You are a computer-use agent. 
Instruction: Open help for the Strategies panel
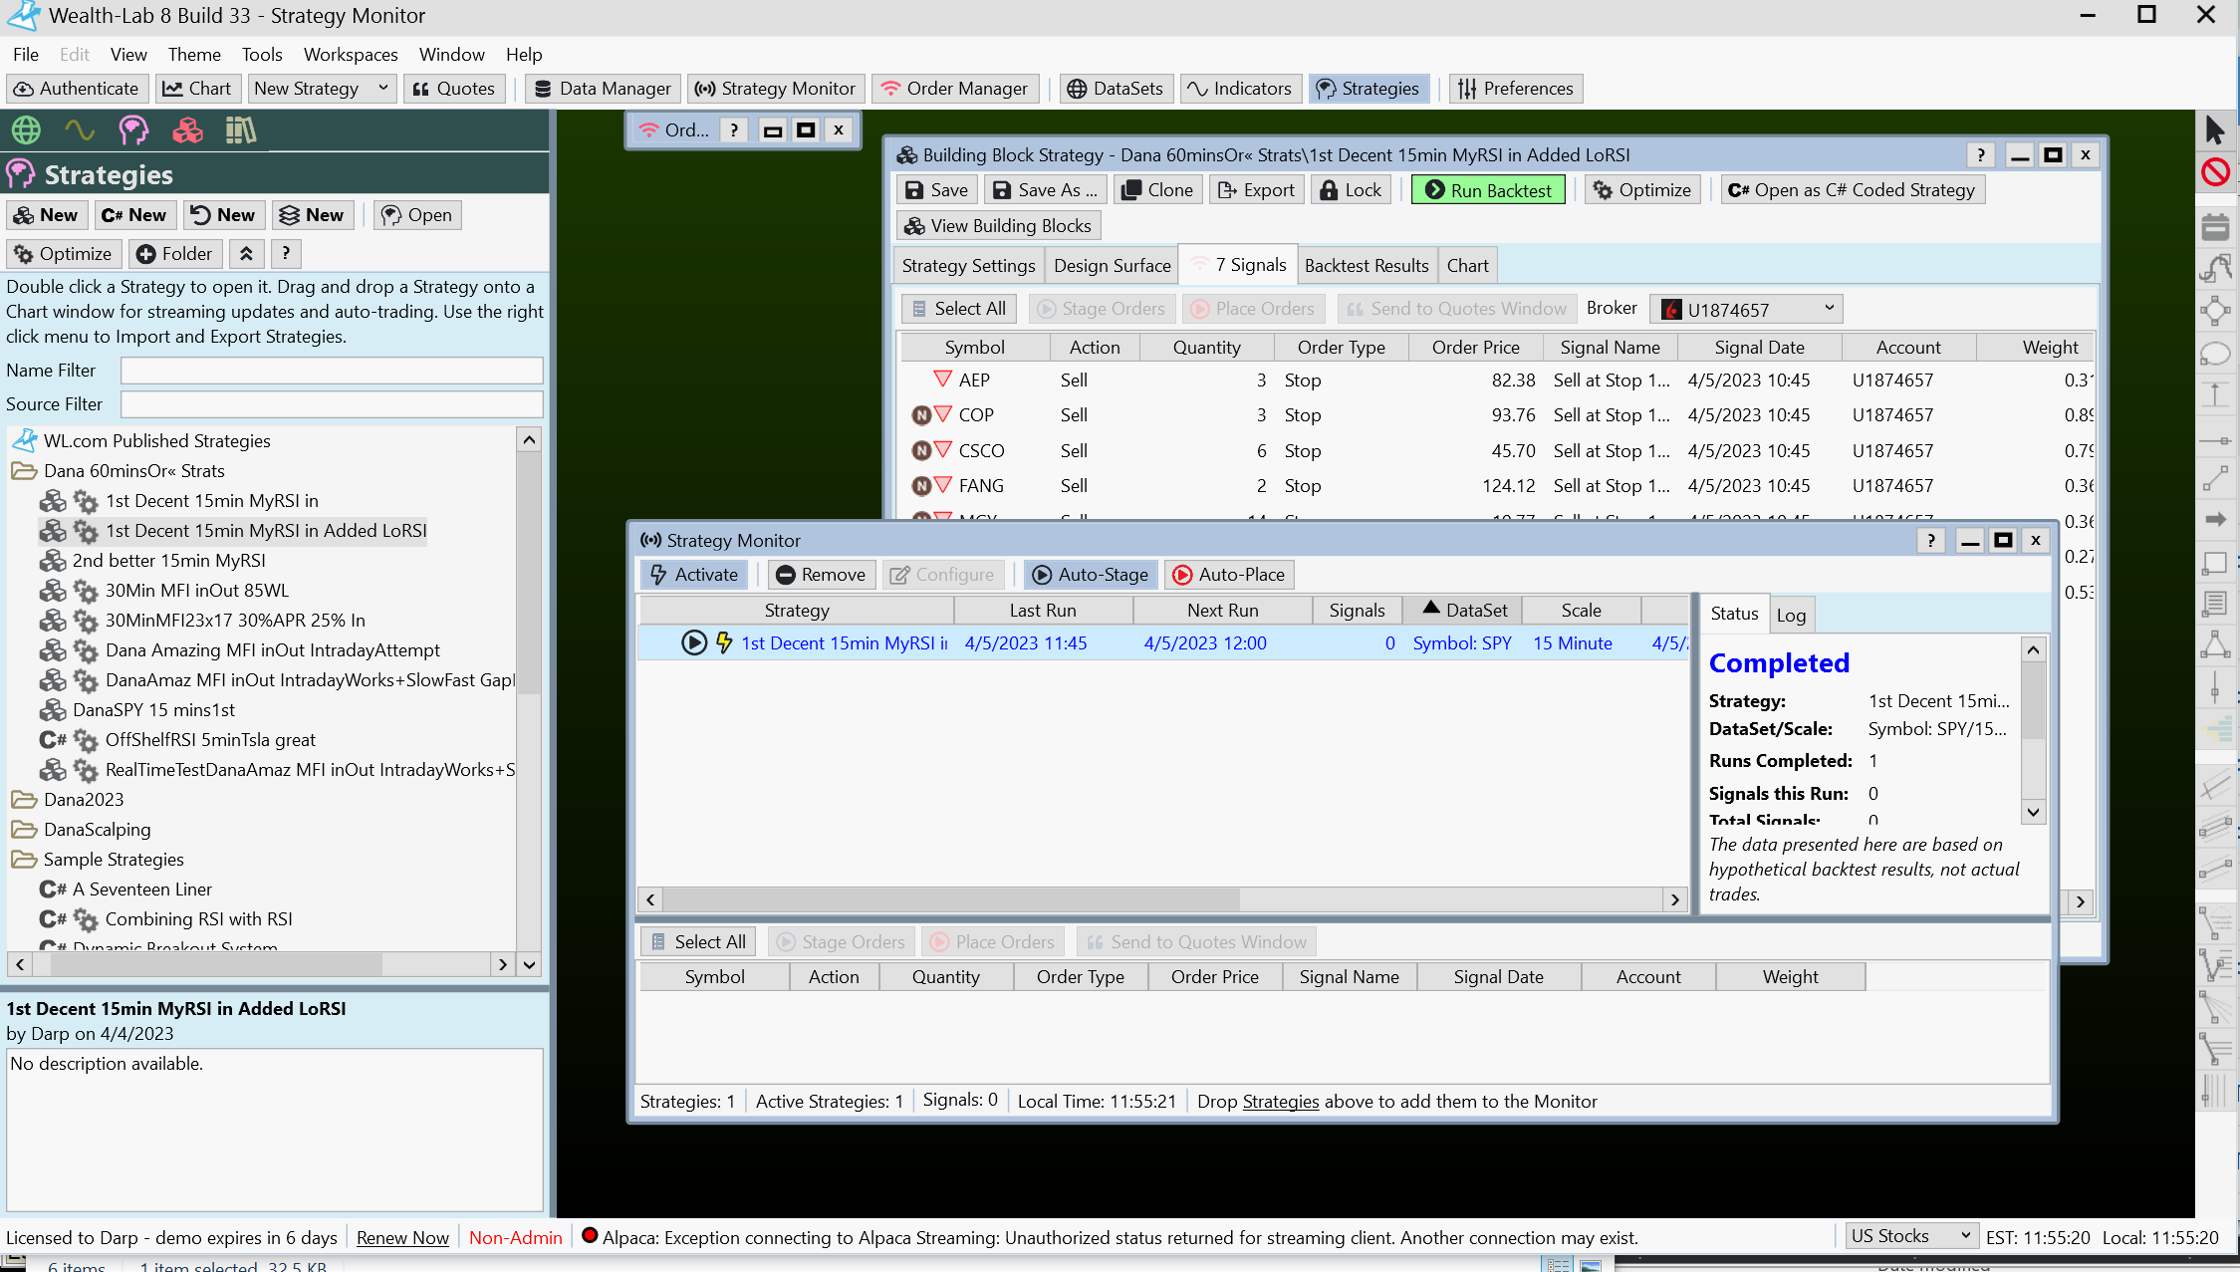(286, 254)
